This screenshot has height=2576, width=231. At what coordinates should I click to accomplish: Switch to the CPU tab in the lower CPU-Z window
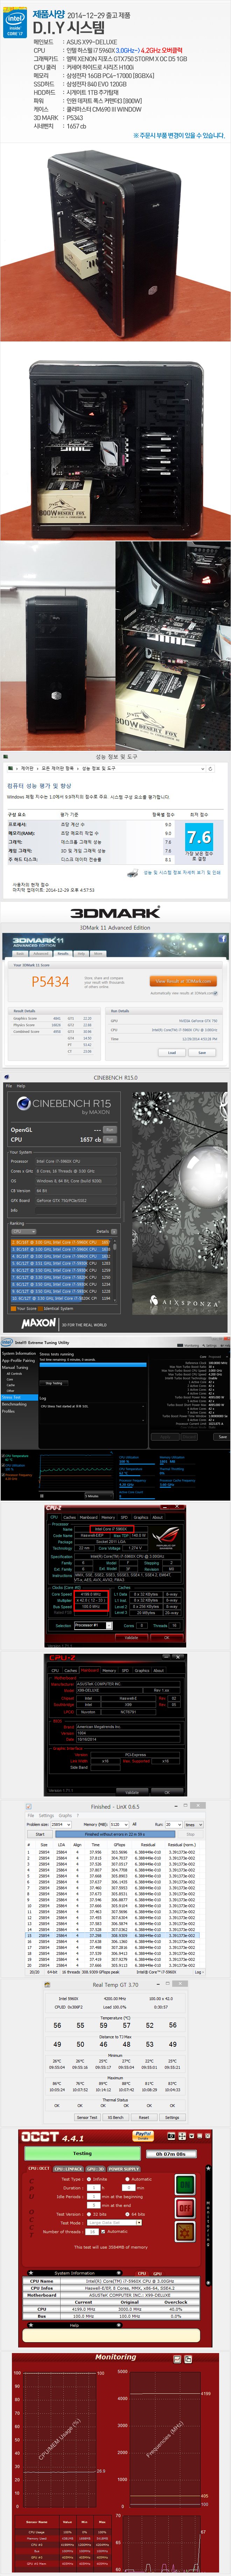tap(55, 1670)
